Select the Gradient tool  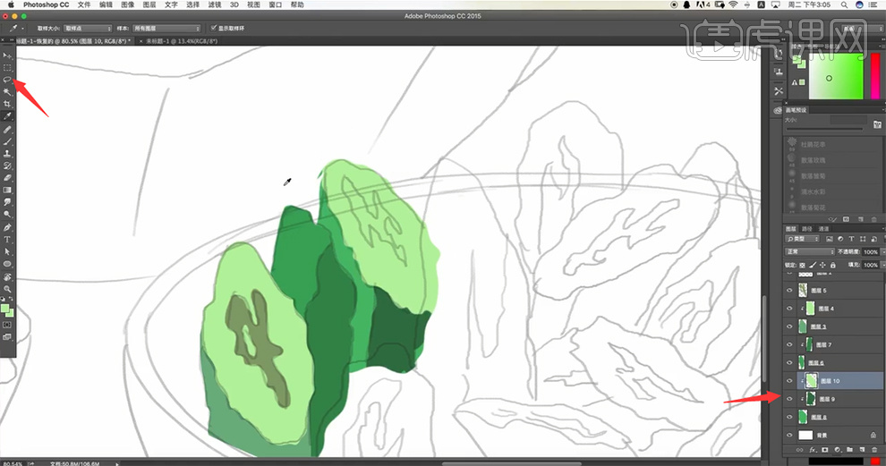click(x=7, y=190)
